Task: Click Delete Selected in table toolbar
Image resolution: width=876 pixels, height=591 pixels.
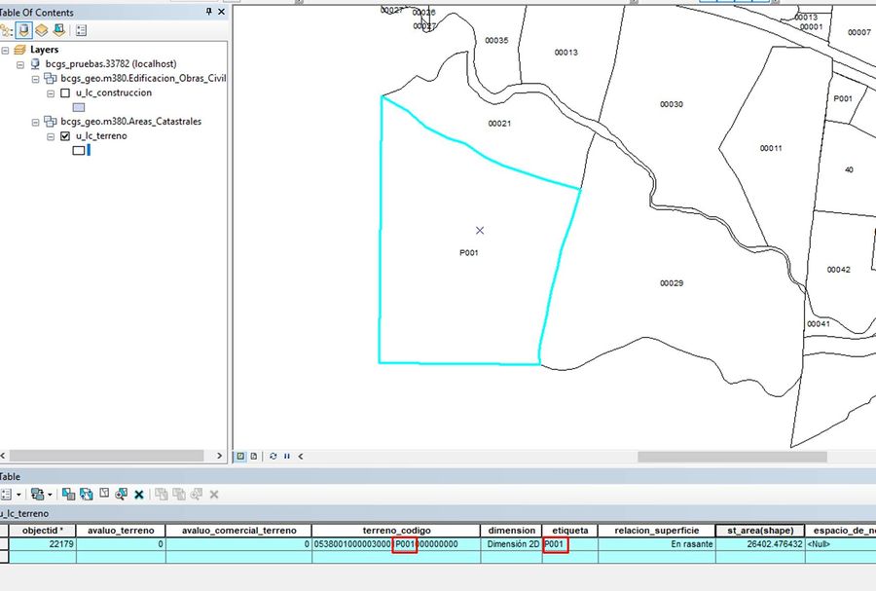Action: (139, 495)
